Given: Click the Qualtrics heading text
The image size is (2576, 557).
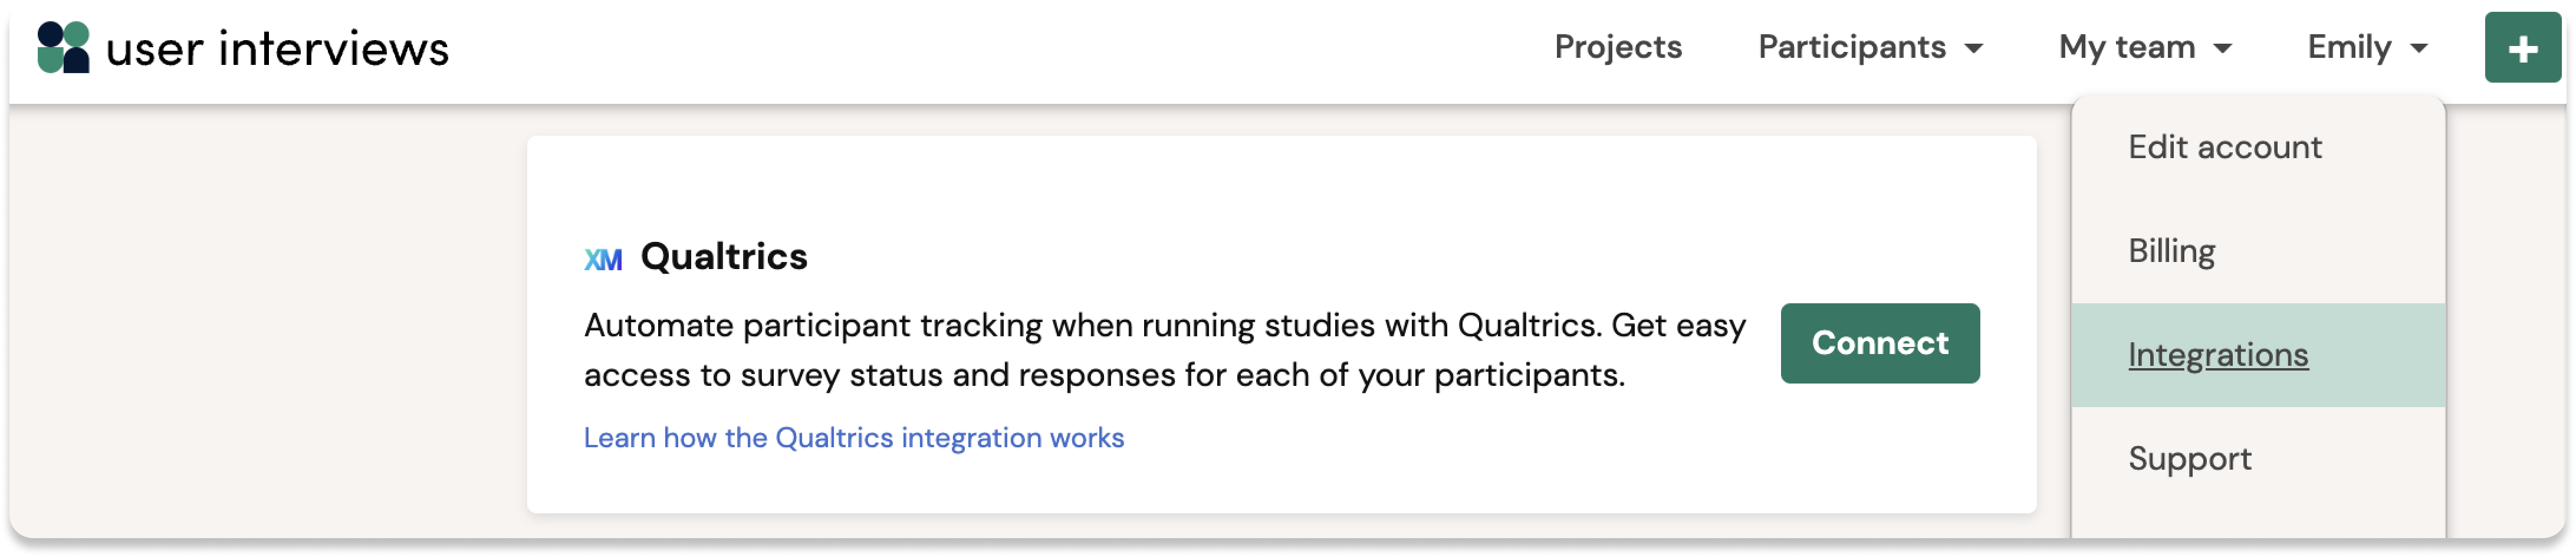Looking at the screenshot, I should tap(724, 257).
